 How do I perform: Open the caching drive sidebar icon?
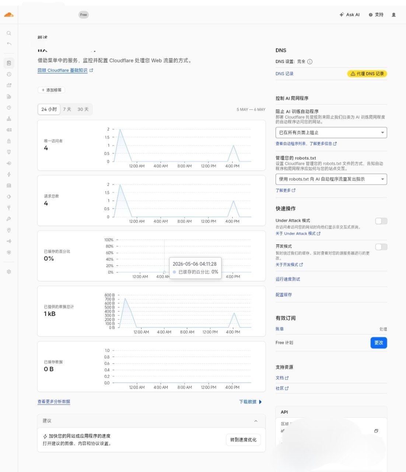point(9,185)
